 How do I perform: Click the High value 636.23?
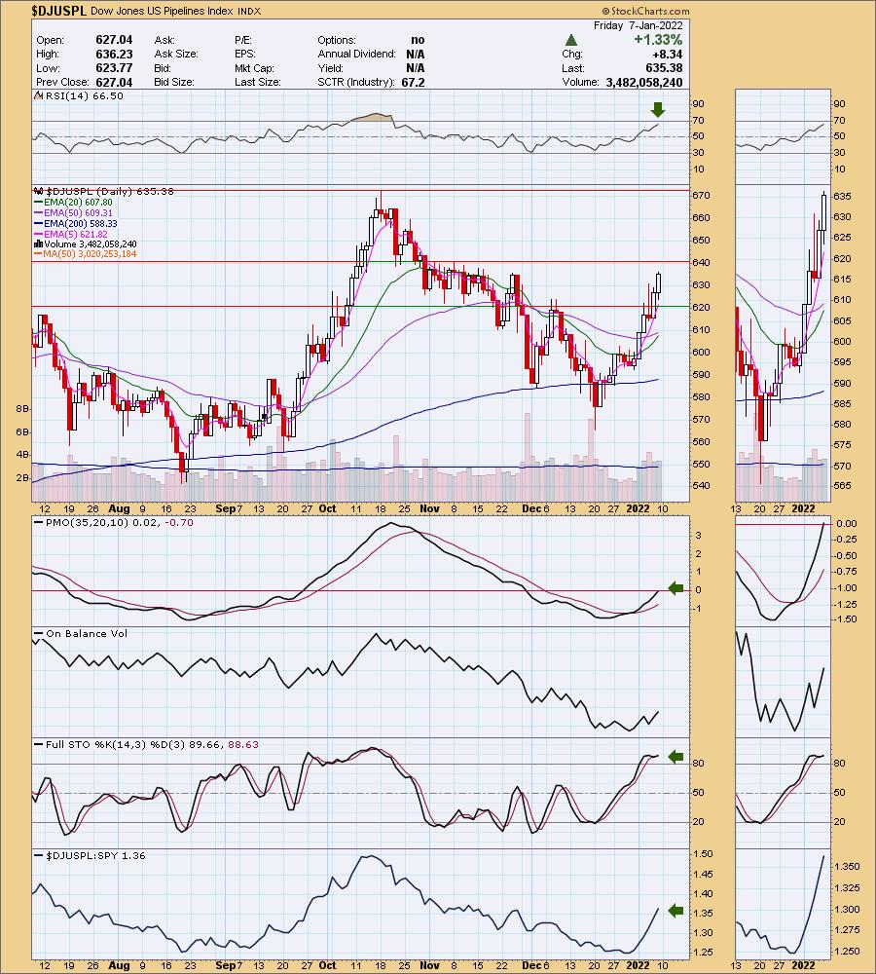click(114, 54)
